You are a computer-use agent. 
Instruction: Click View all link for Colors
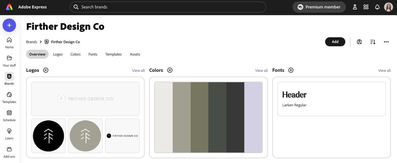[261, 71]
